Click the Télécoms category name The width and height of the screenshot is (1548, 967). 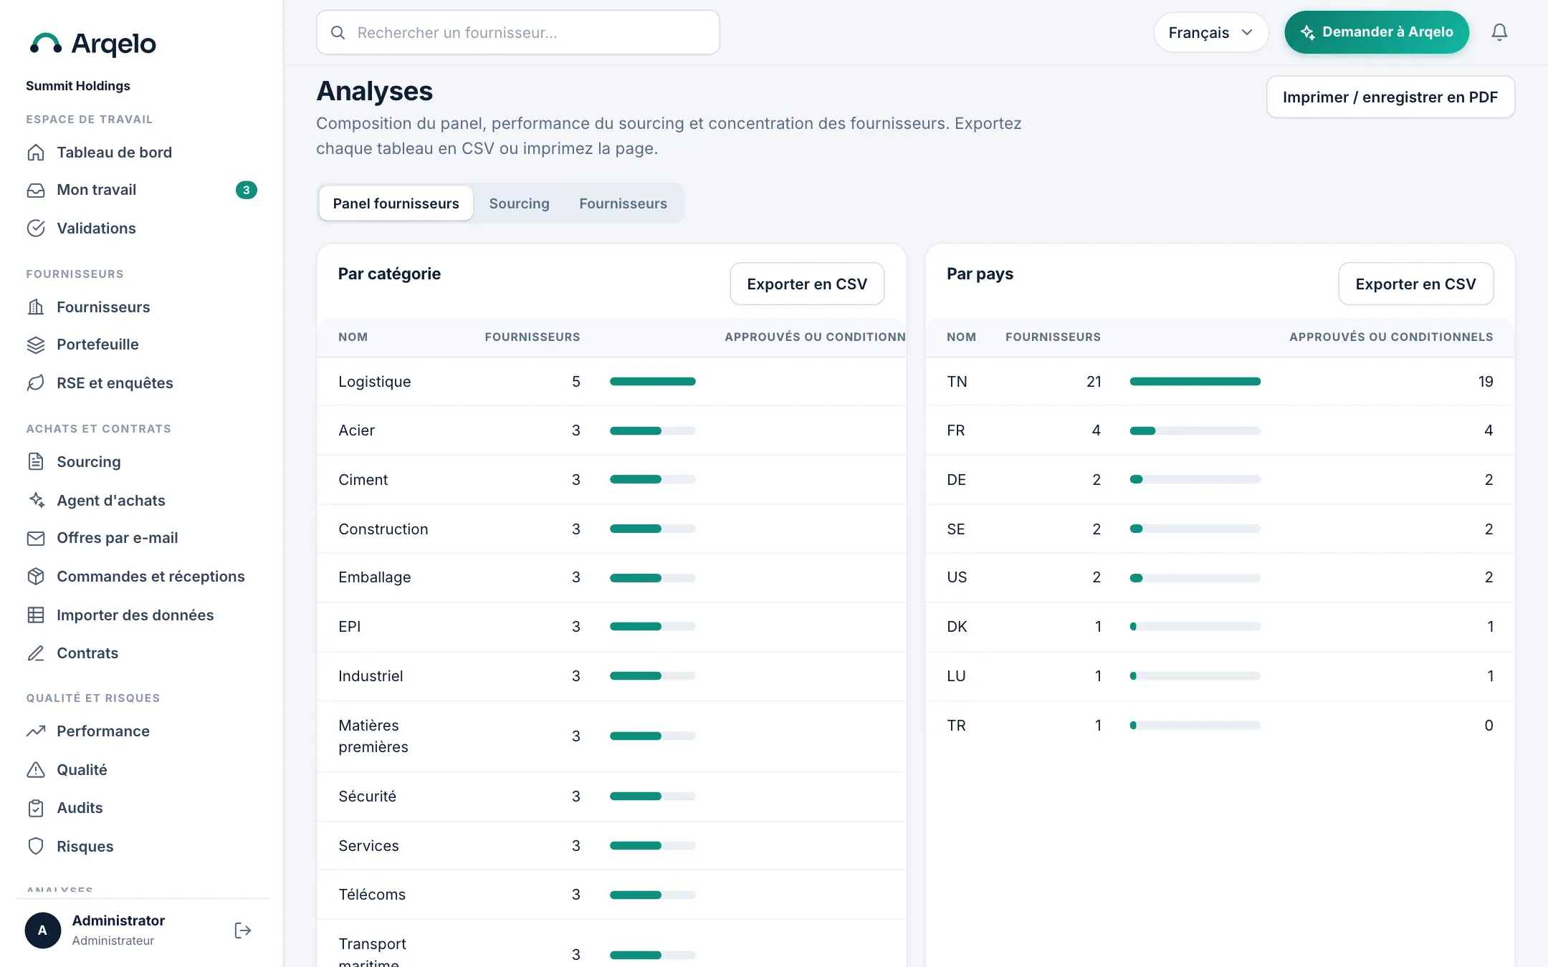point(372,895)
